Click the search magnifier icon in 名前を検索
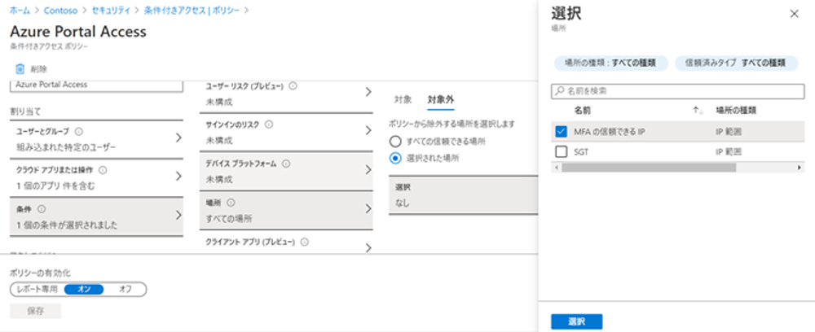815x332 pixels. point(560,91)
